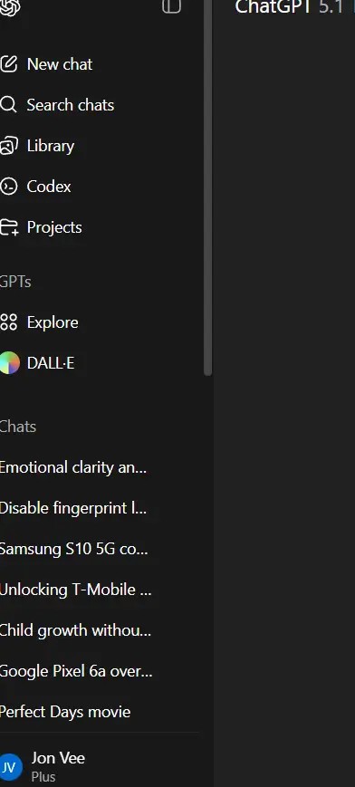Viewport: 355px width, 787px height.
Task: Click the OpenAI logo icon
Action: coord(10,7)
